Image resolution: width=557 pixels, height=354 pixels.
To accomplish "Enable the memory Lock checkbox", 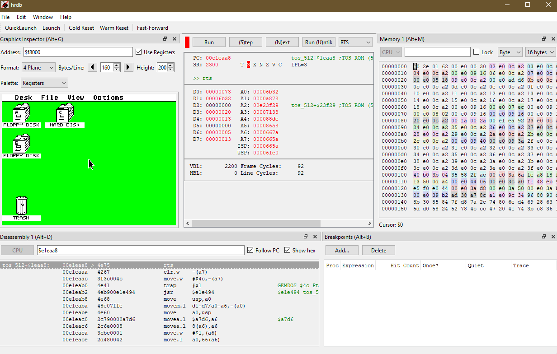I will click(476, 52).
